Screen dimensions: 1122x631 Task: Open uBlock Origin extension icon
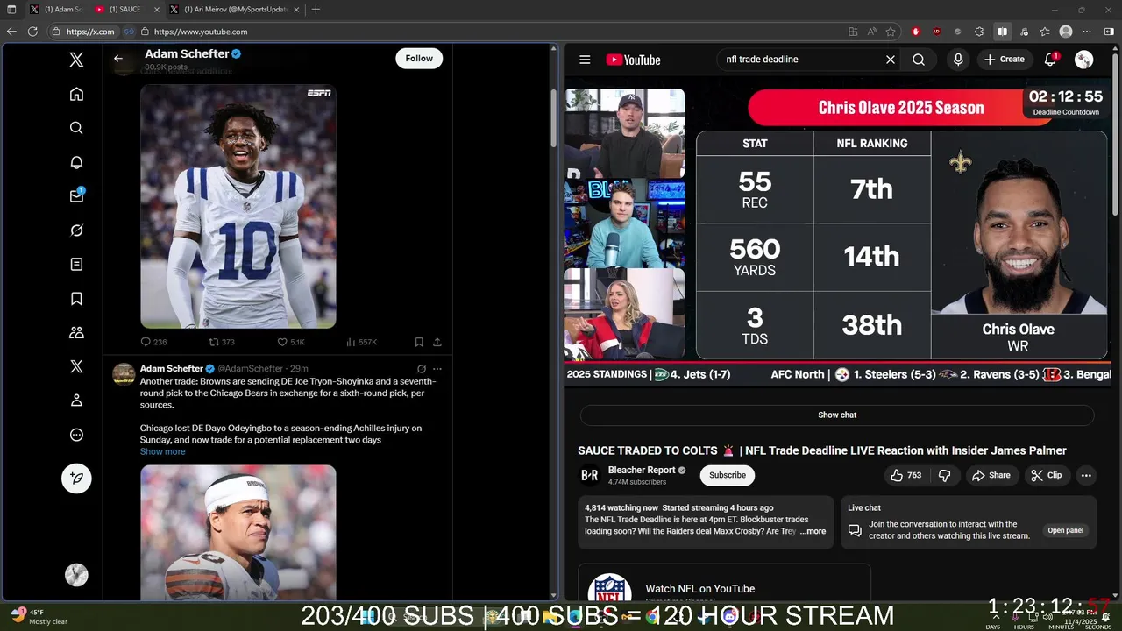click(937, 32)
